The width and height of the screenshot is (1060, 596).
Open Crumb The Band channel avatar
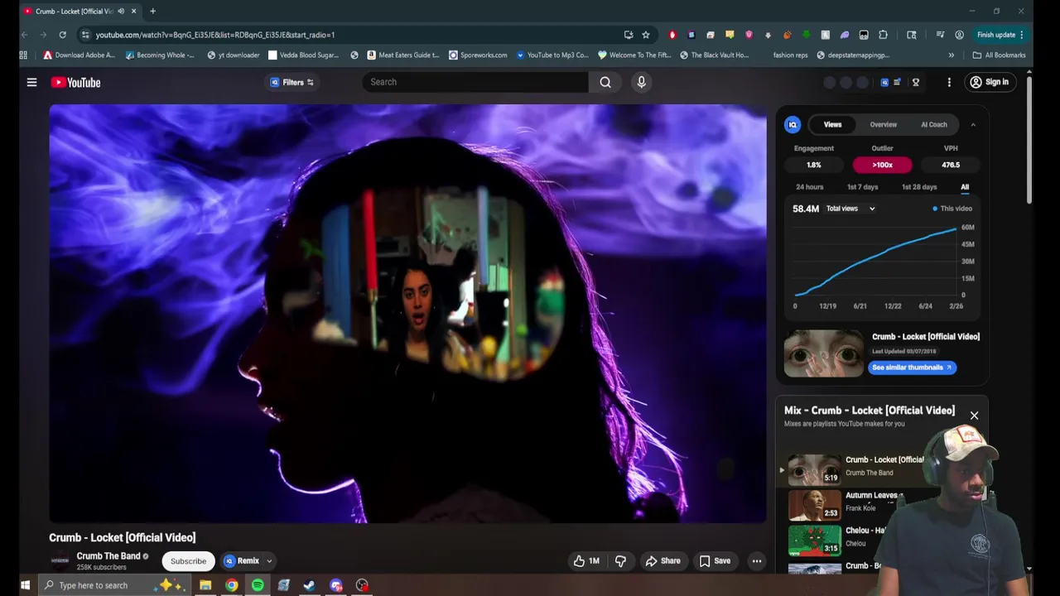60,560
